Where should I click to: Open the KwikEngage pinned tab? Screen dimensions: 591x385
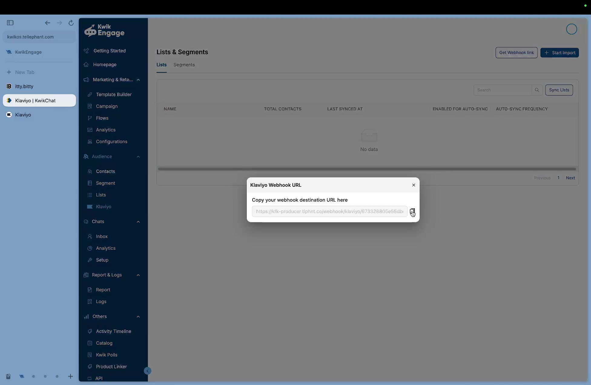point(39,52)
